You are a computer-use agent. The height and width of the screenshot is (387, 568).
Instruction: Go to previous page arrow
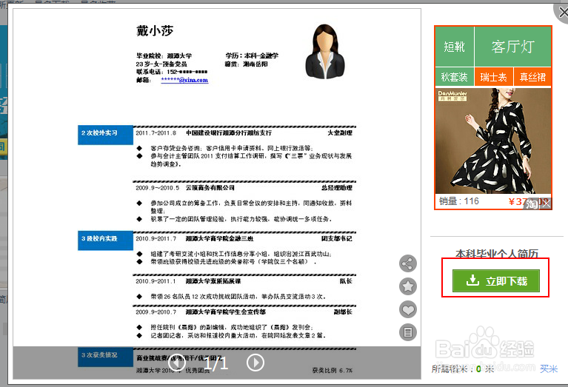point(177,363)
